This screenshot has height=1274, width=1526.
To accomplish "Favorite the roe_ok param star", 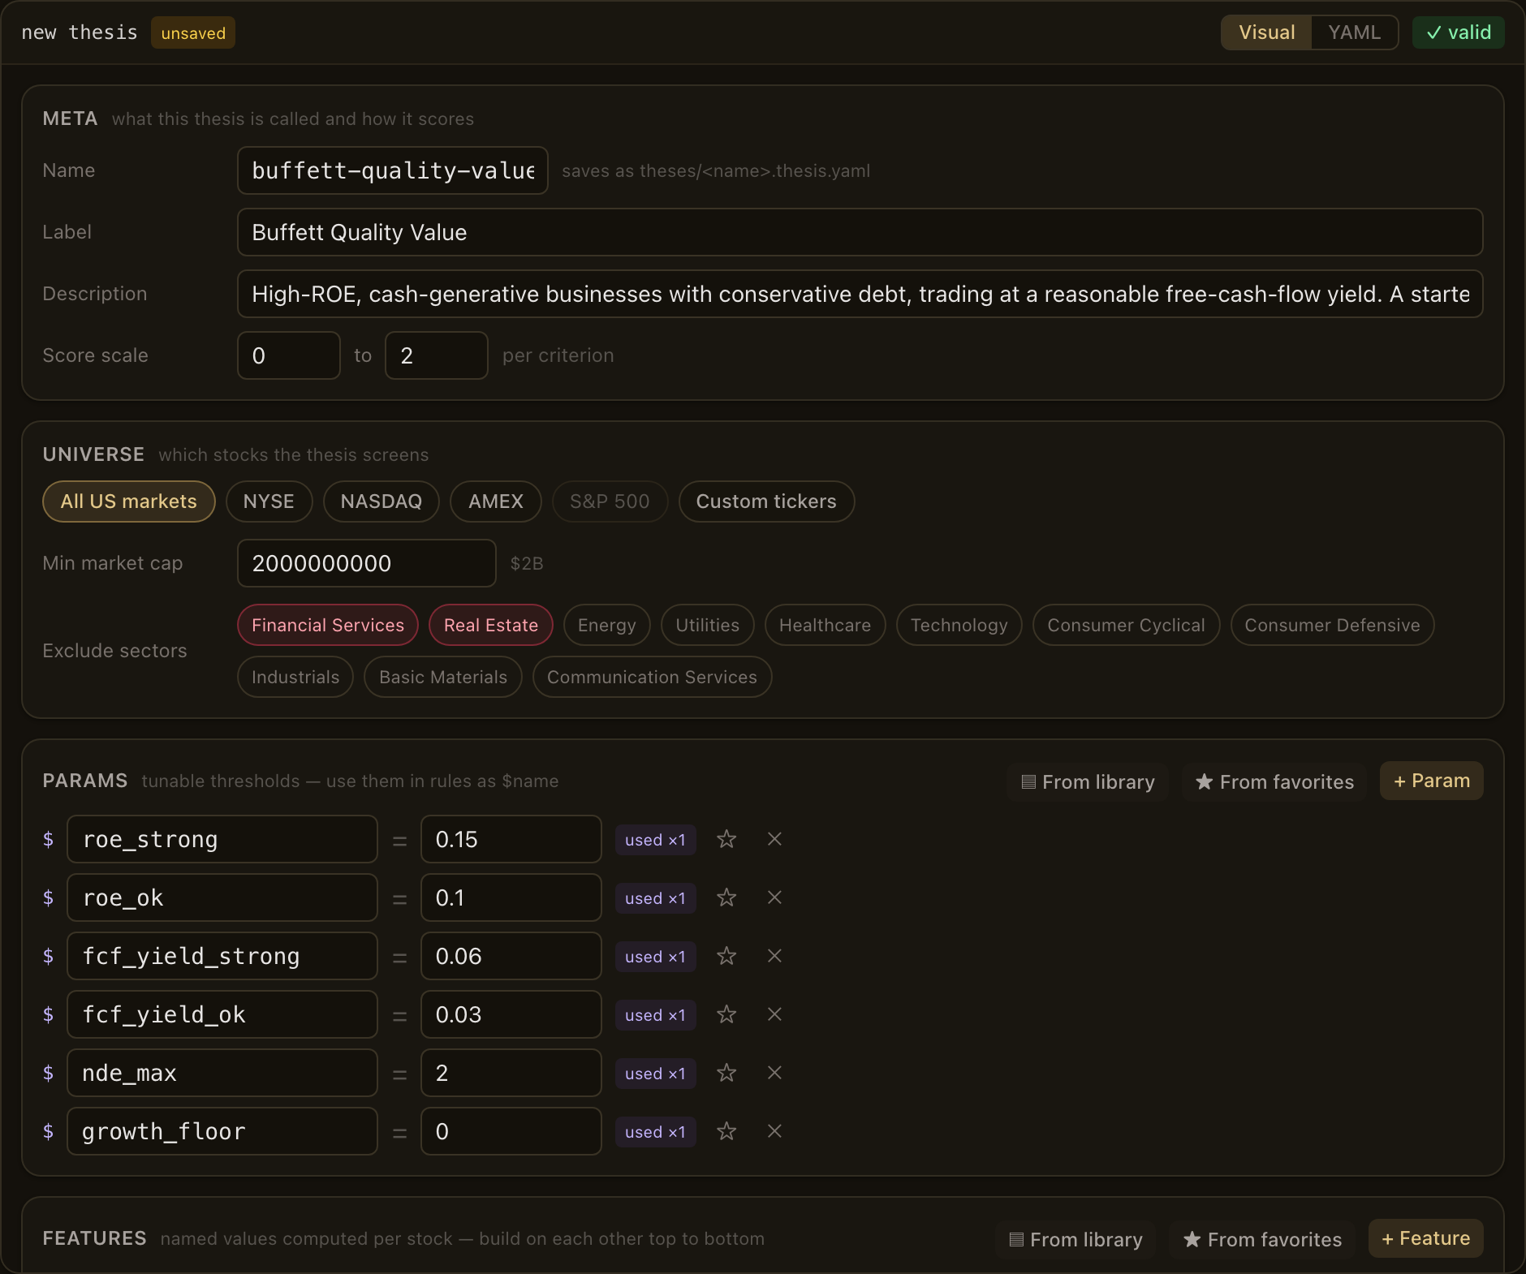I will click(x=726, y=897).
